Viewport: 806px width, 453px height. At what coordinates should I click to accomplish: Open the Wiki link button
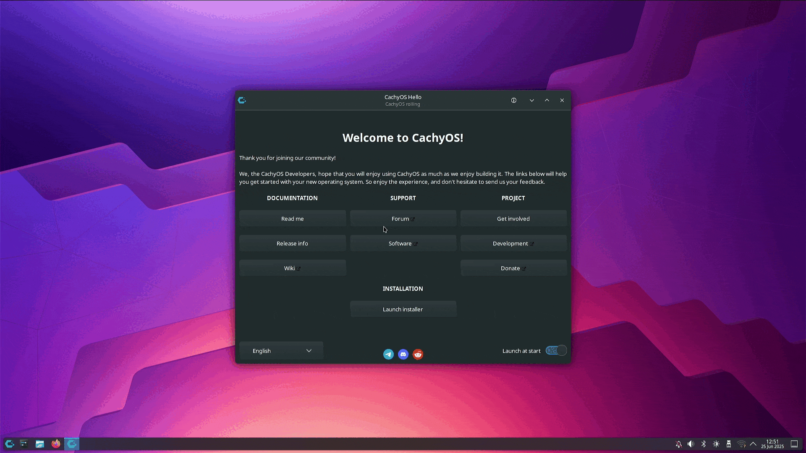pyautogui.click(x=293, y=268)
